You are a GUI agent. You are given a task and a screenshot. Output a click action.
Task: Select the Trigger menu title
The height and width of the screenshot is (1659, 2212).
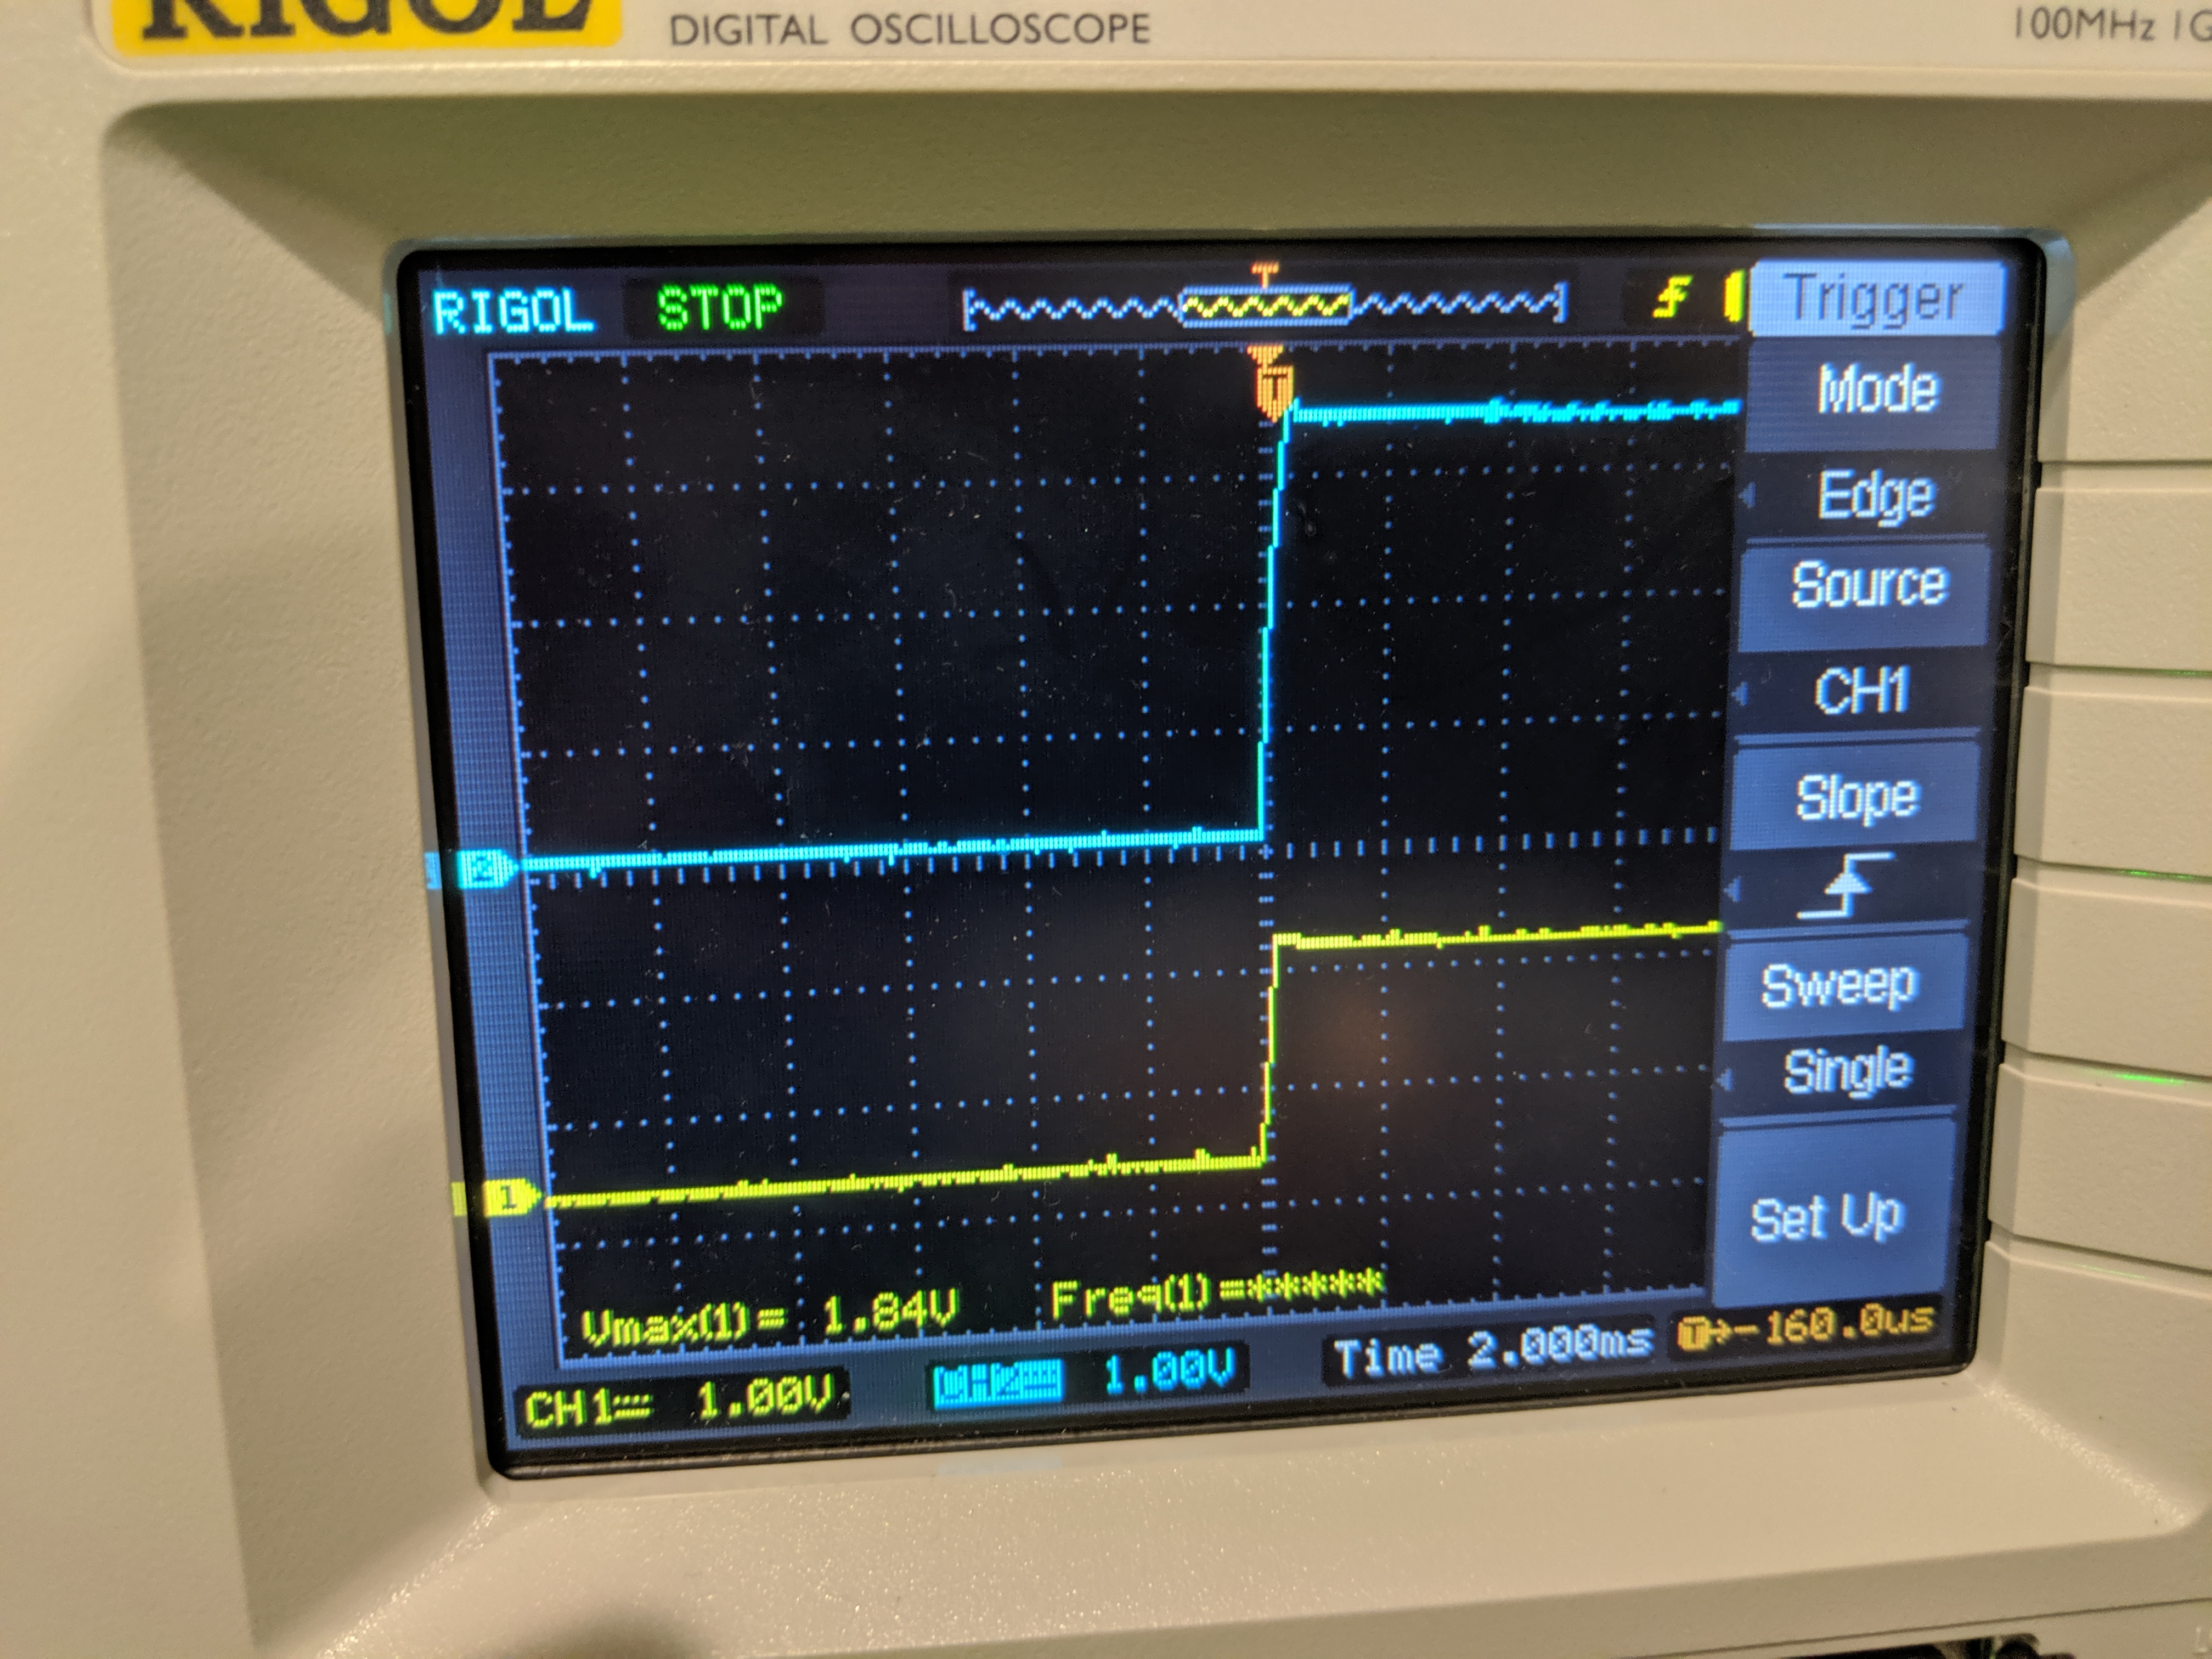(1874, 298)
